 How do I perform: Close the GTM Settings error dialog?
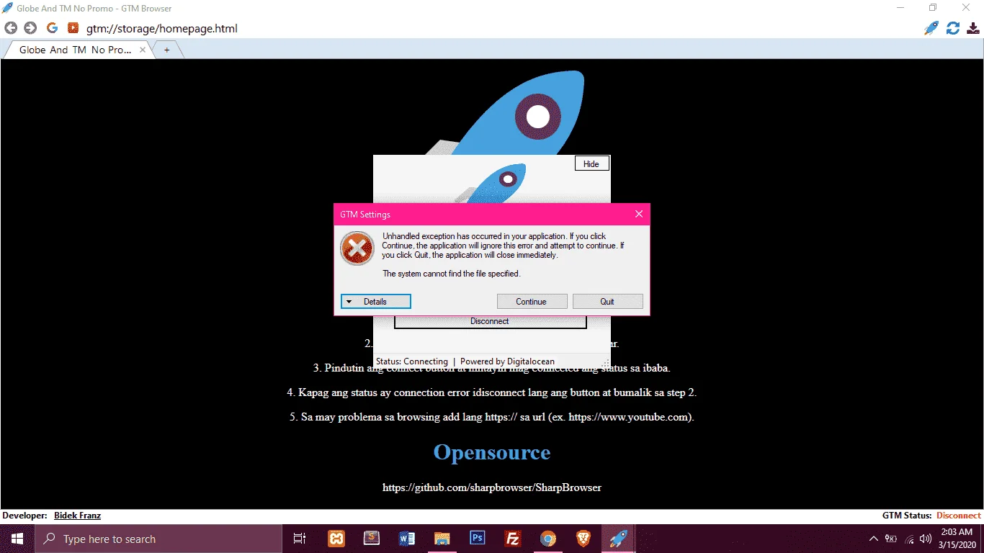(x=638, y=214)
